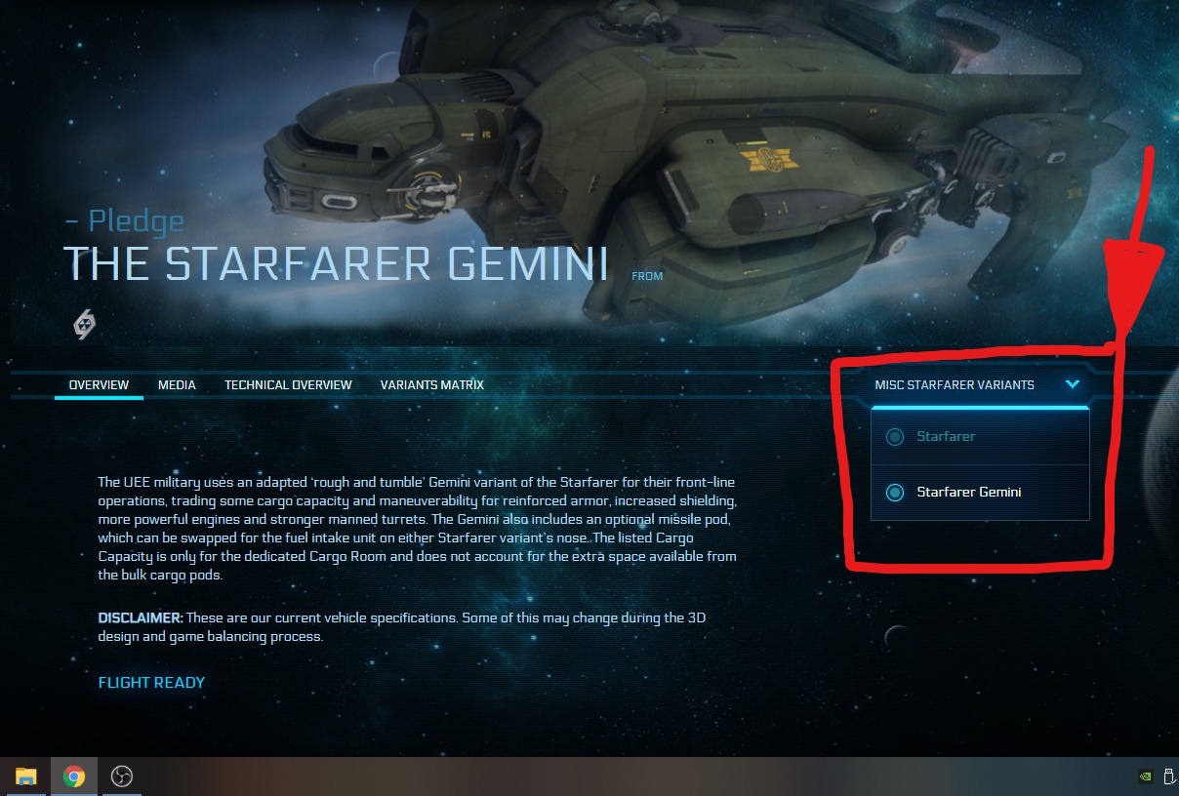Open File Explorer from the taskbar
The image size is (1179, 796).
(26, 776)
